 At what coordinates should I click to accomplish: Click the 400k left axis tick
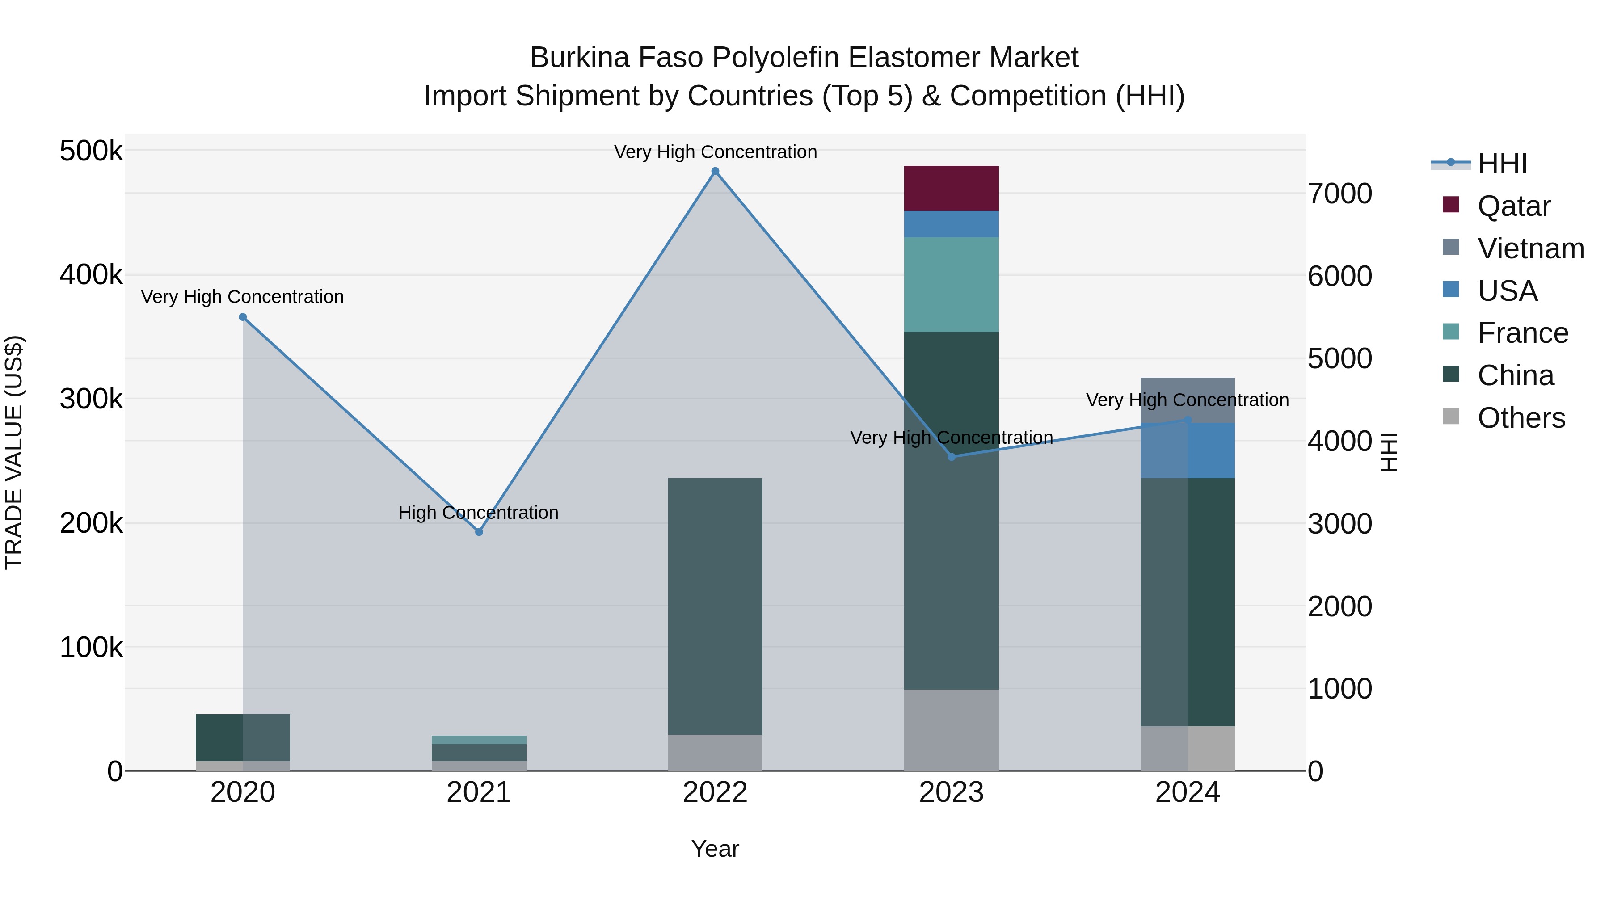coord(91,274)
